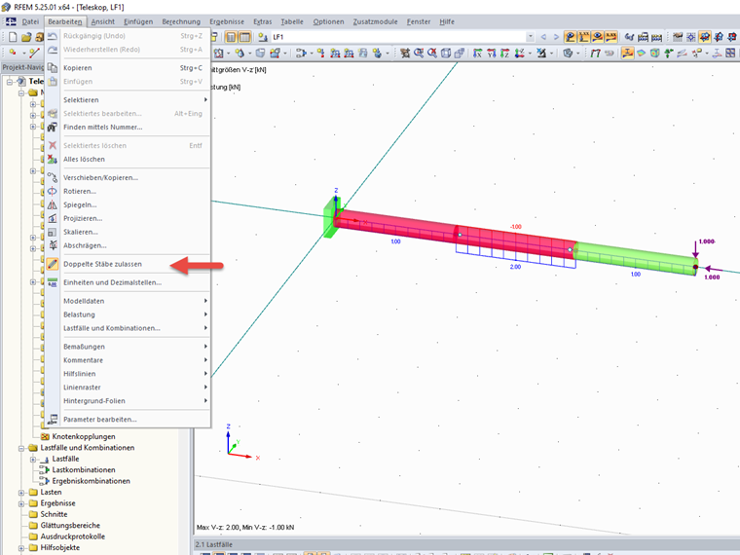
Task: Expand the Lasten tree node
Action: click(x=21, y=493)
